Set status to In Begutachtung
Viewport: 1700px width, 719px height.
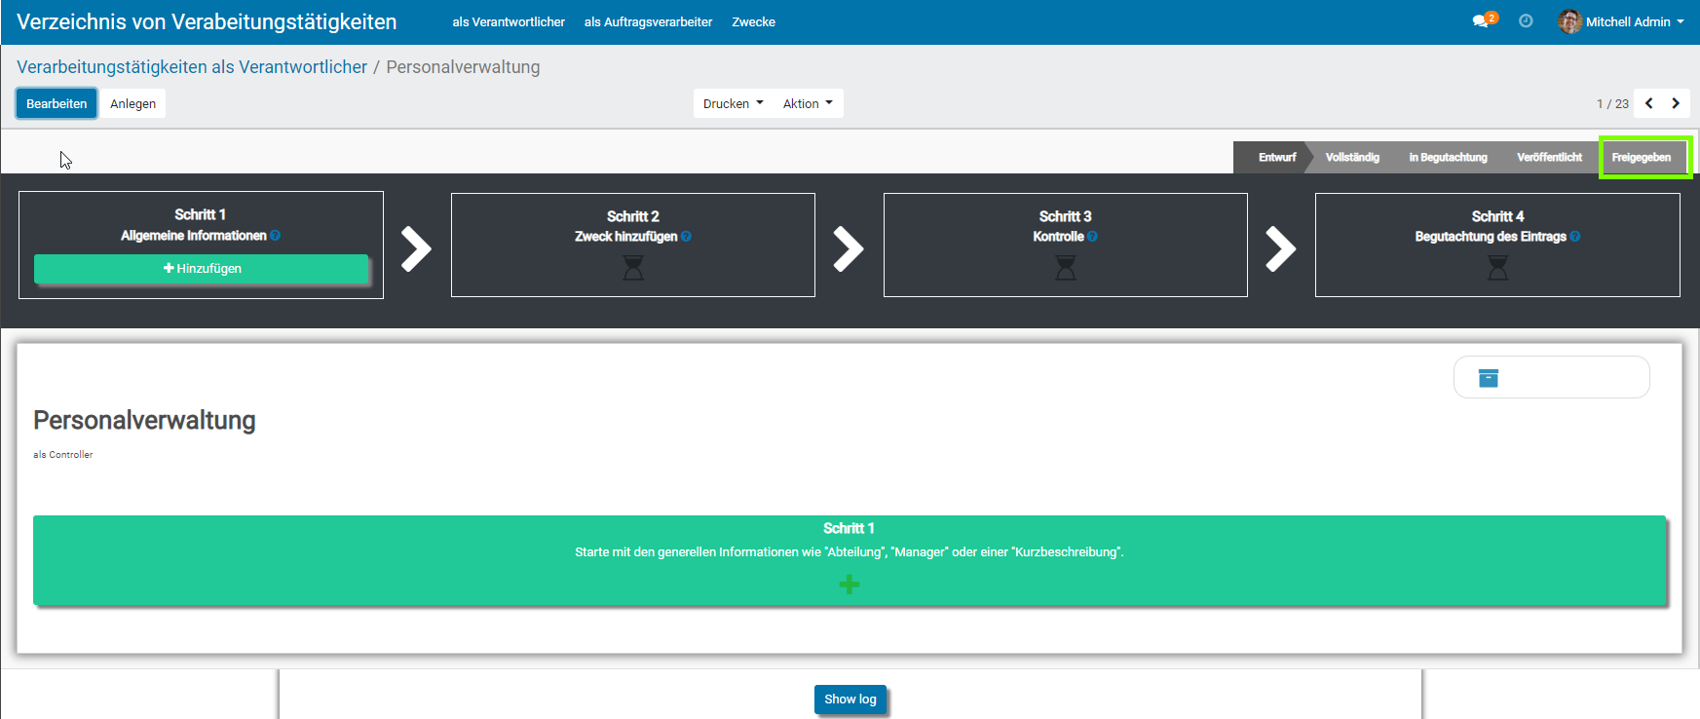1448,157
